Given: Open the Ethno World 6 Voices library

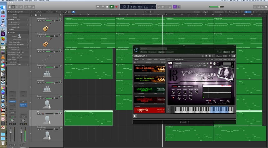Looking at the screenshot, I should point(149,69).
